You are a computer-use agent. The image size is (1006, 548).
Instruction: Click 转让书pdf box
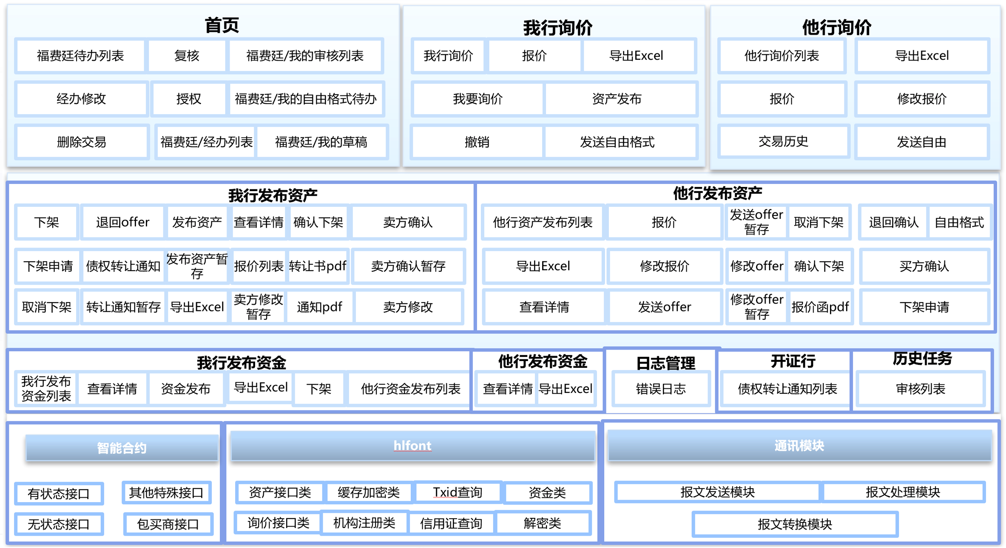[318, 266]
